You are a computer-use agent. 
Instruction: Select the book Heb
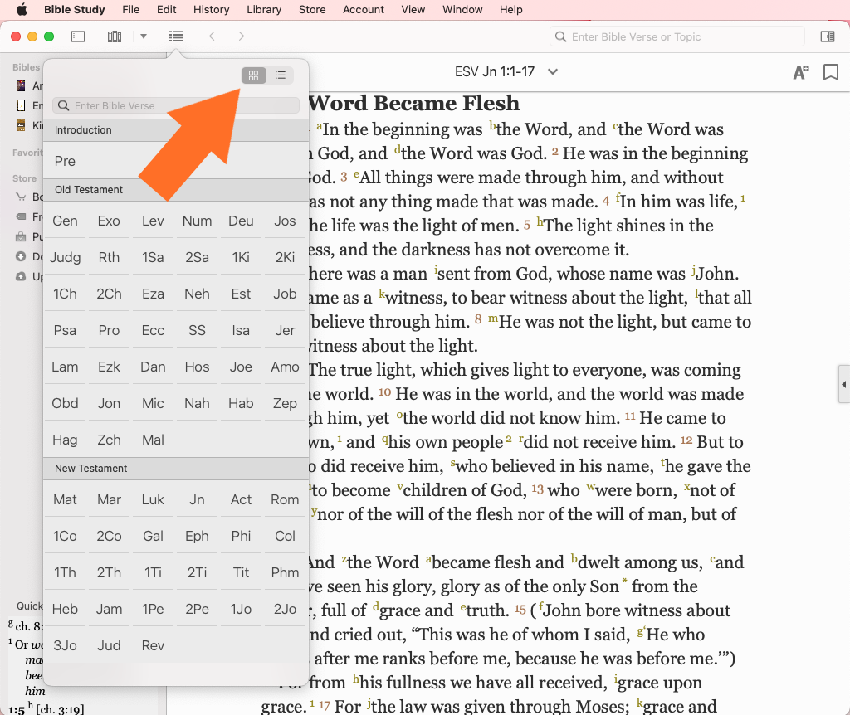(x=65, y=610)
